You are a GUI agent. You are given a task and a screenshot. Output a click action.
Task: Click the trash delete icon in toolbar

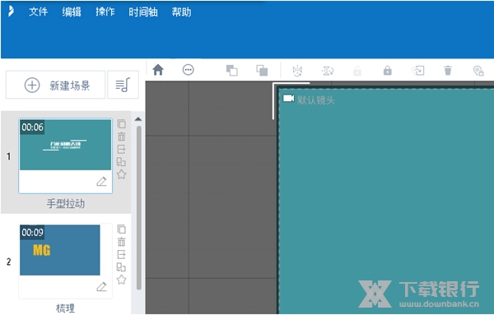pyautogui.click(x=448, y=70)
